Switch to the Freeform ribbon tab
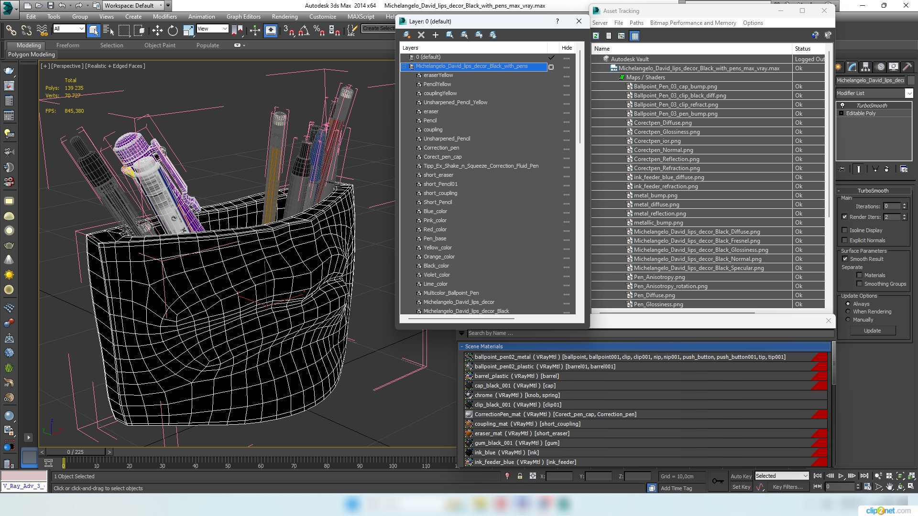 click(68, 45)
